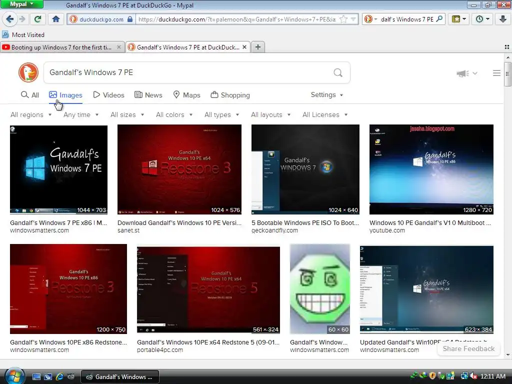Open the green smiley face thumbnail
The image size is (512, 384).
319,289
